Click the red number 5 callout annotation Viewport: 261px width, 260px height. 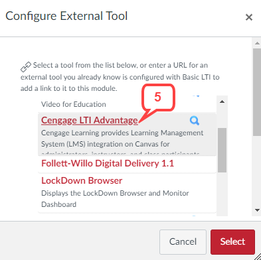pos(158,97)
